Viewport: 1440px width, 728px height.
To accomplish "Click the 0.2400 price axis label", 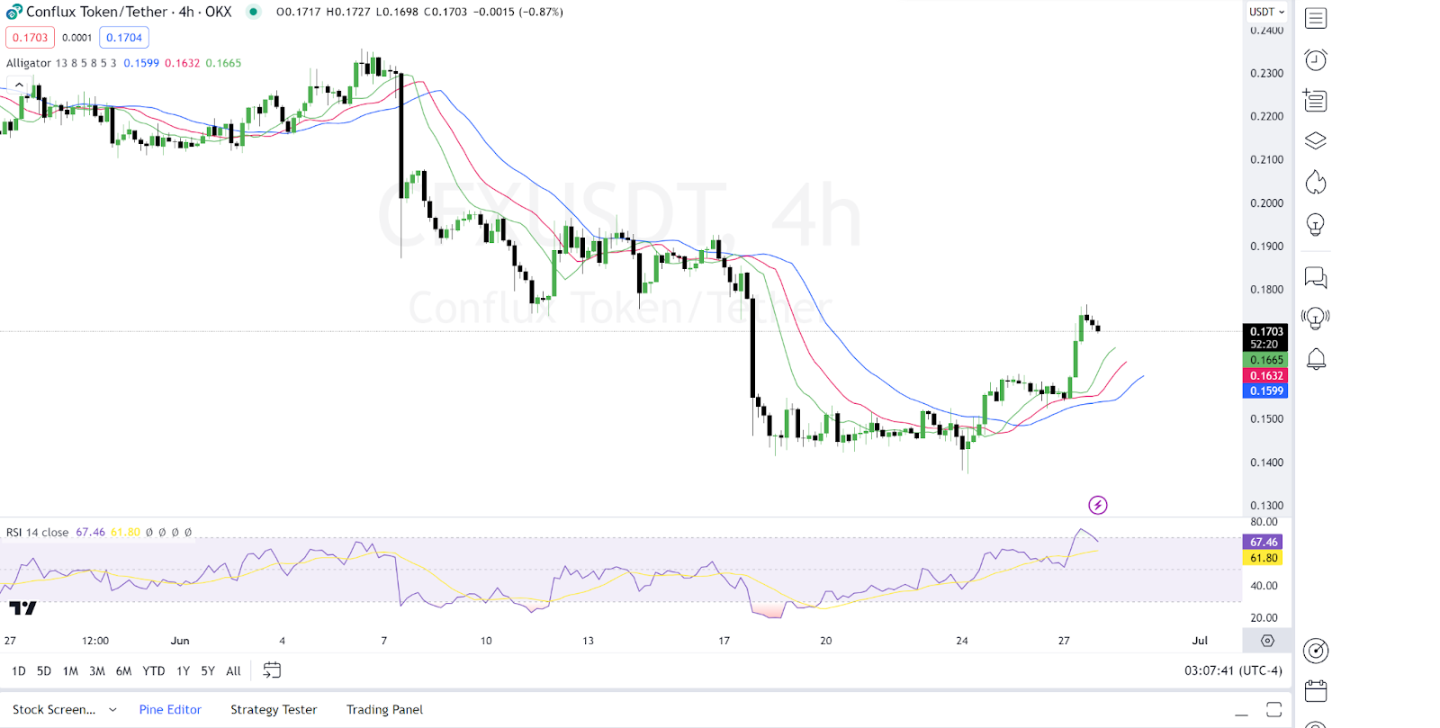I will tap(1266, 31).
